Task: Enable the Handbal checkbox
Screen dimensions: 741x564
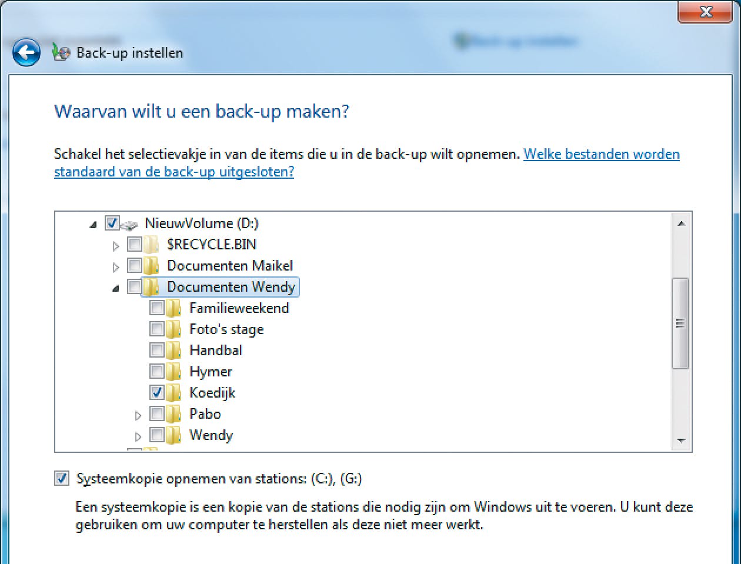Action: point(157,350)
